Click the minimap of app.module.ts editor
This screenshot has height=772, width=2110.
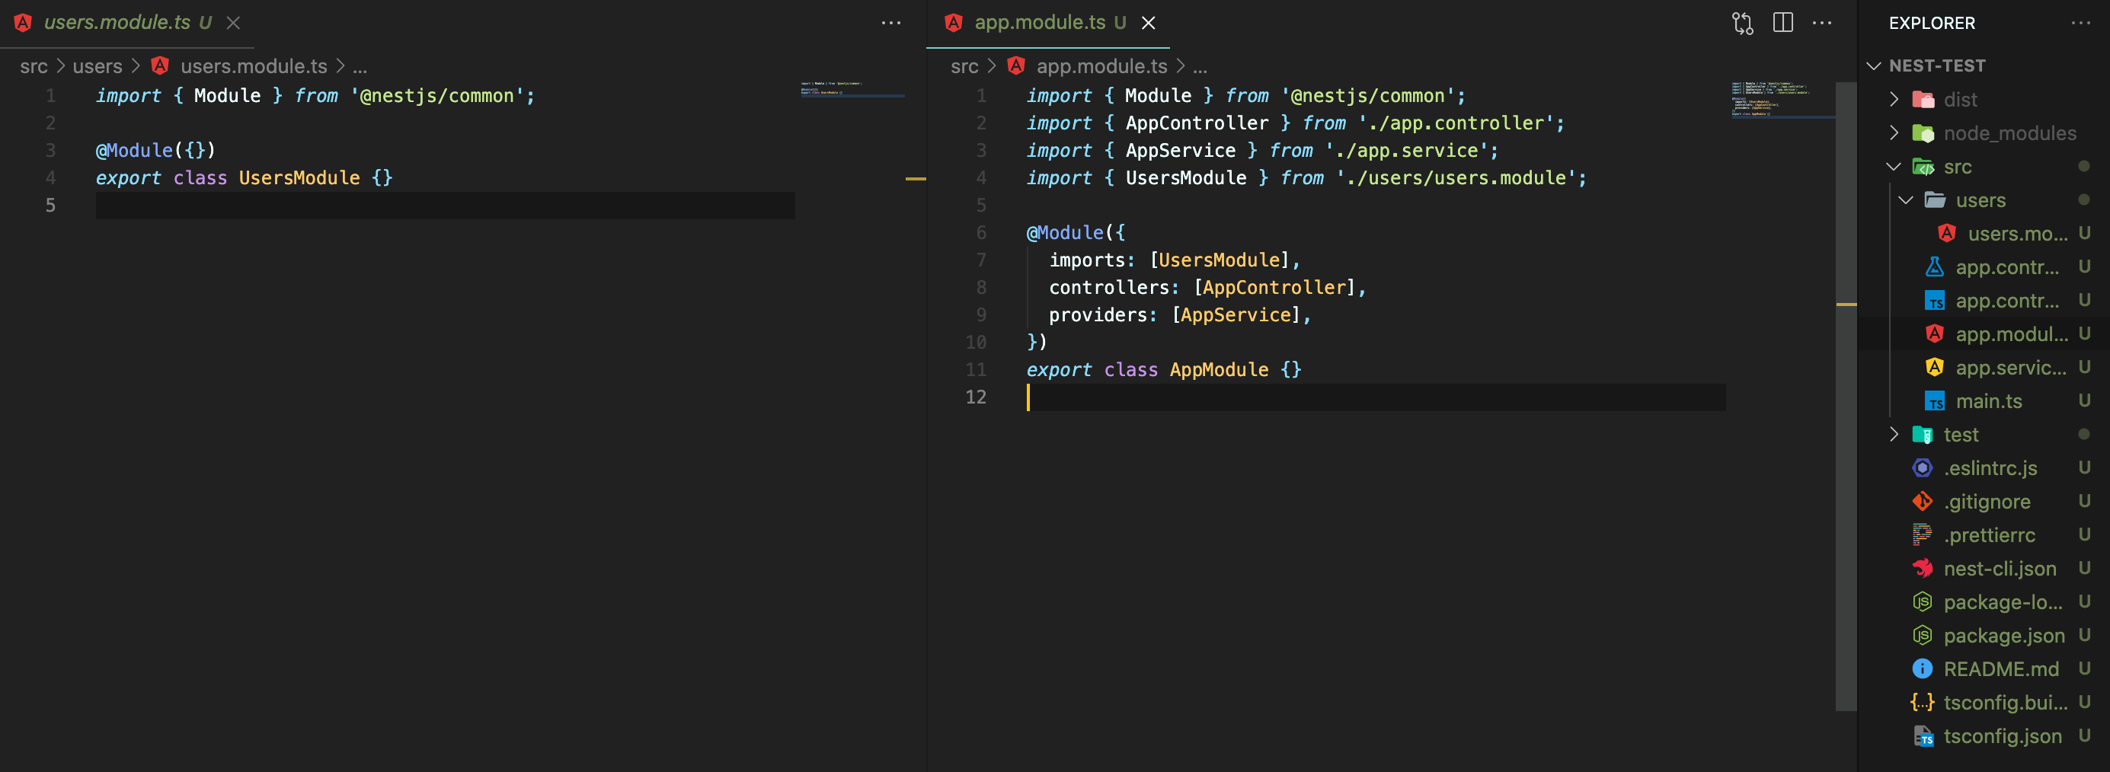(x=1782, y=99)
